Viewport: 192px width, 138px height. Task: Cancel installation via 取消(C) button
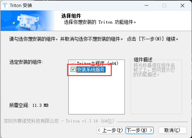pyautogui.click(x=173, y=130)
